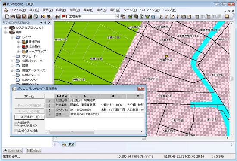Image resolution: width=237 pixels, height=161 pixels.
Task: Expand the ベースマップ layer node
Action: (x=18, y=52)
